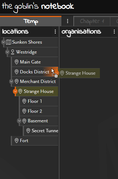
Task: Collapse the orange Strange House chevron
Action: (x=15, y=91)
